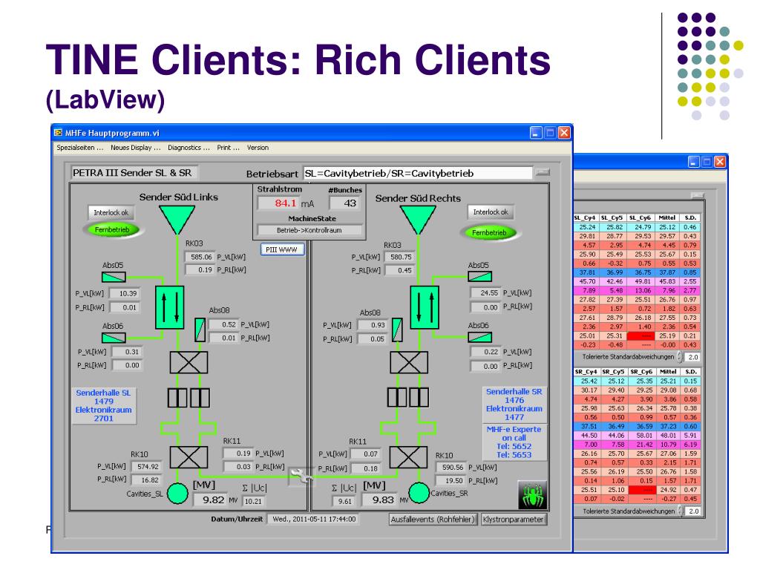Click the Senderhalle SR 1476 info box
This screenshot has width=760, height=570.
point(514,404)
